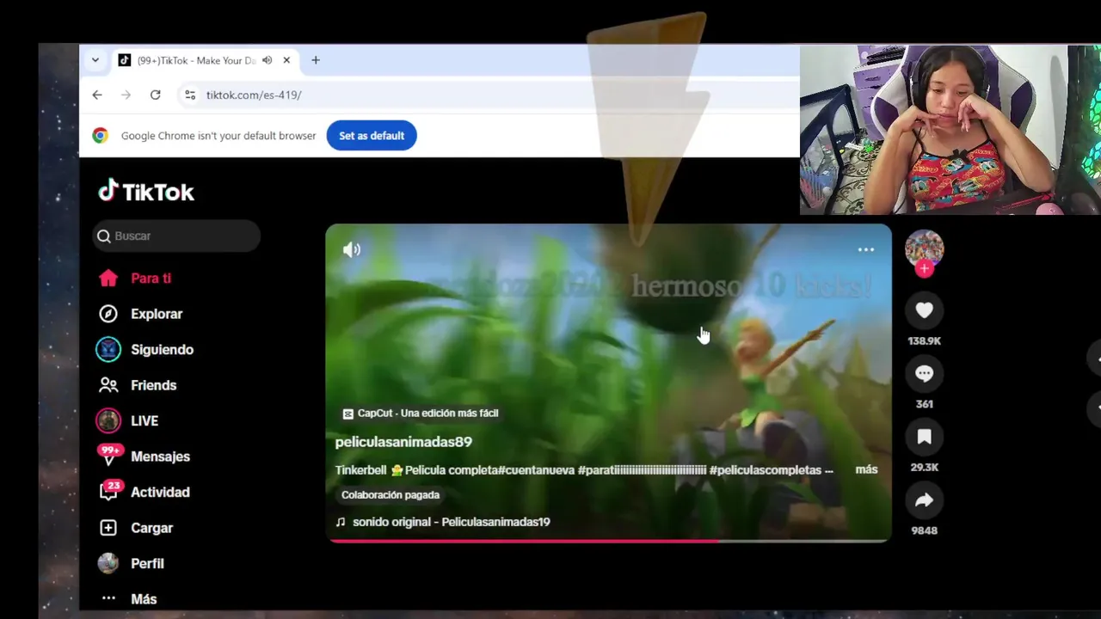The width and height of the screenshot is (1101, 619).
Task: Click the LIVE avatar icon
Action: point(108,420)
